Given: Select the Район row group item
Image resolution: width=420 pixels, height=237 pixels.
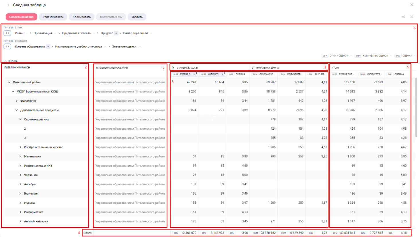Looking at the screenshot, I should (x=19, y=33).
